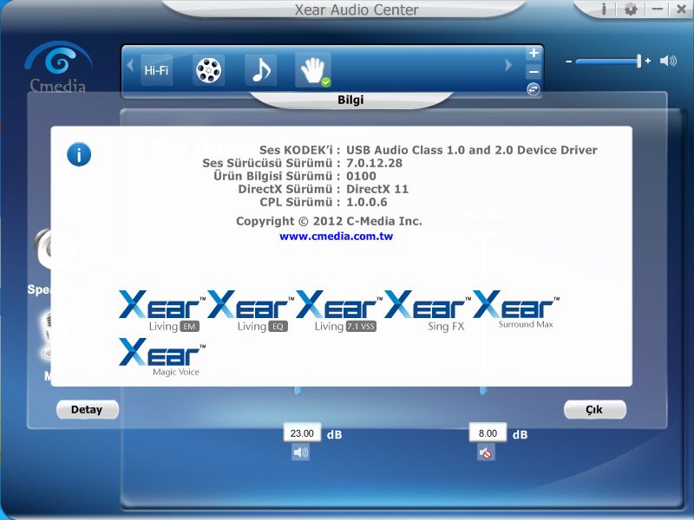This screenshot has height=520, width=694.
Task: Click the CPL version 1.0.0.6 text
Action: coord(366,203)
